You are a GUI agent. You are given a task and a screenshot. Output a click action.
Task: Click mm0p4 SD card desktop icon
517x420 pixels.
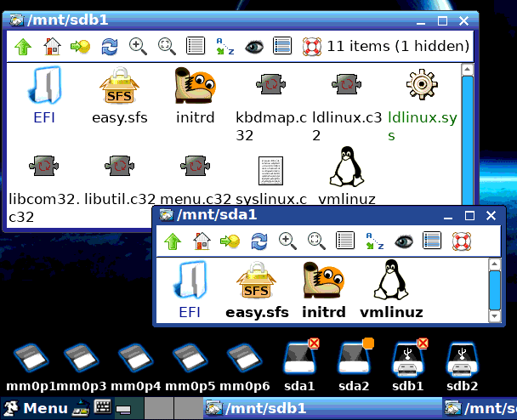(x=135, y=367)
